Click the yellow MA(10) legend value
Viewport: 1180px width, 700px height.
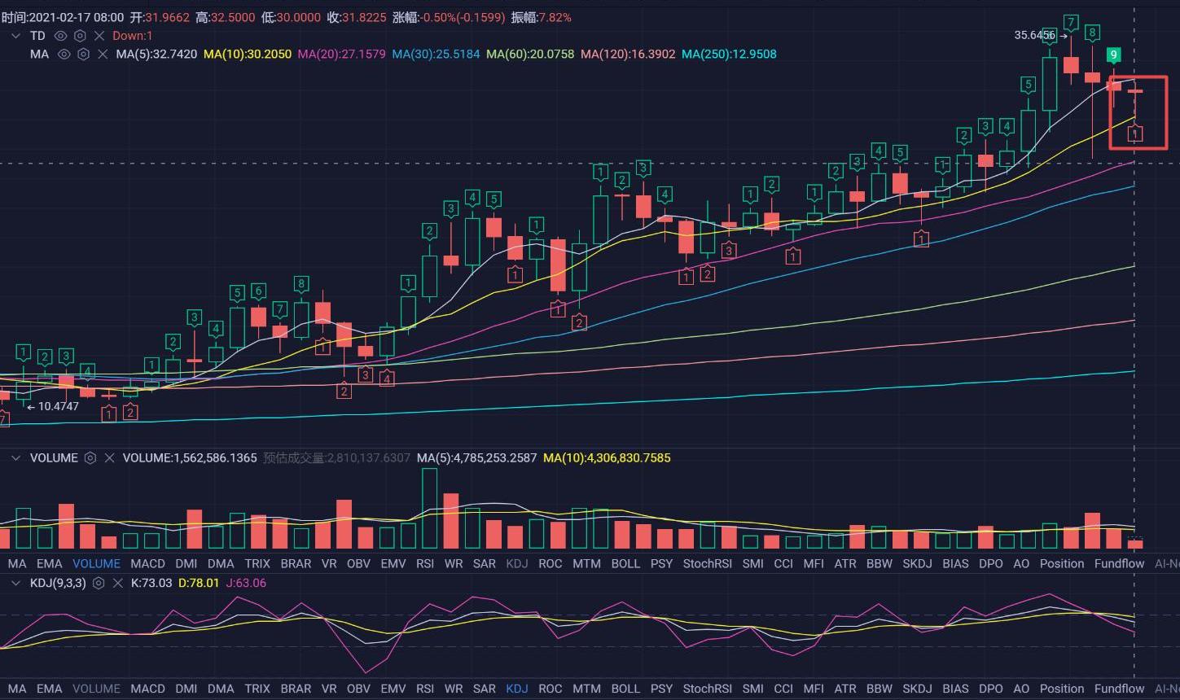pyautogui.click(x=247, y=55)
